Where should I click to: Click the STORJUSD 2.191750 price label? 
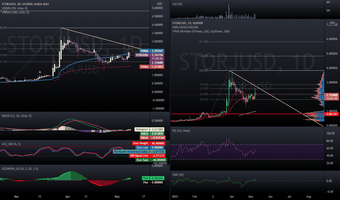pos(150,55)
